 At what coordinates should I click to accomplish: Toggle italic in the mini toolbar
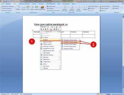click(x=43, y=29)
